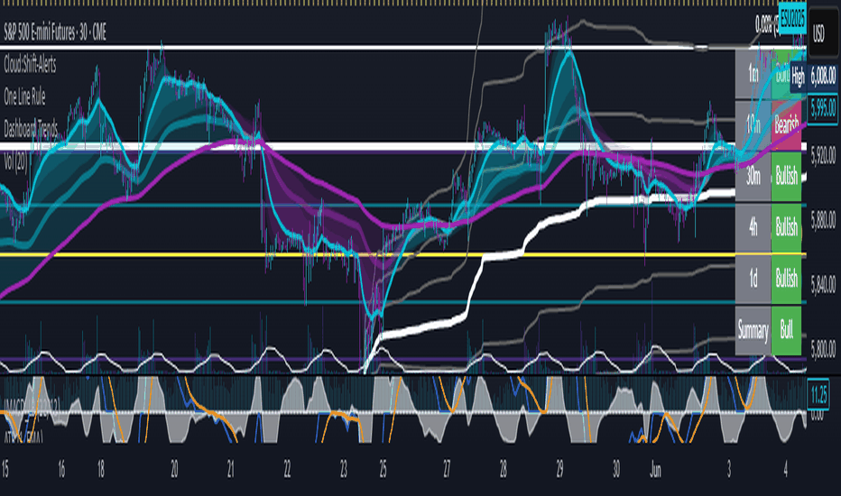Click date 18 on the time axis

pyautogui.click(x=100, y=470)
